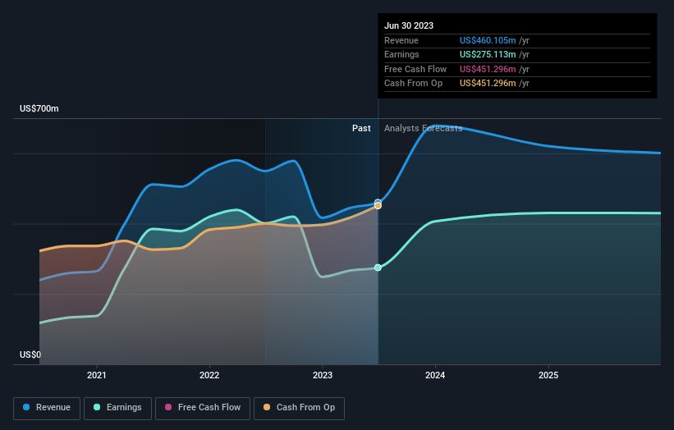Click the Earnings row label in tooltip
The image size is (674, 430).
coord(401,54)
